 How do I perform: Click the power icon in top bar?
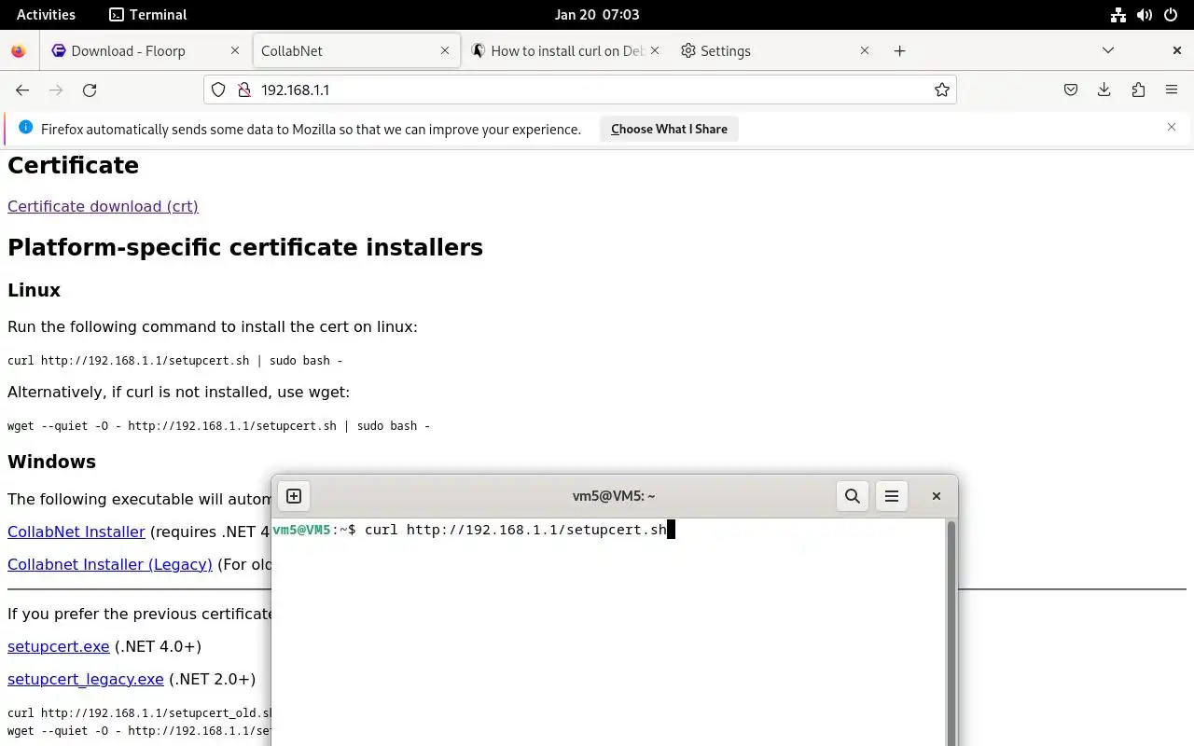(1172, 15)
